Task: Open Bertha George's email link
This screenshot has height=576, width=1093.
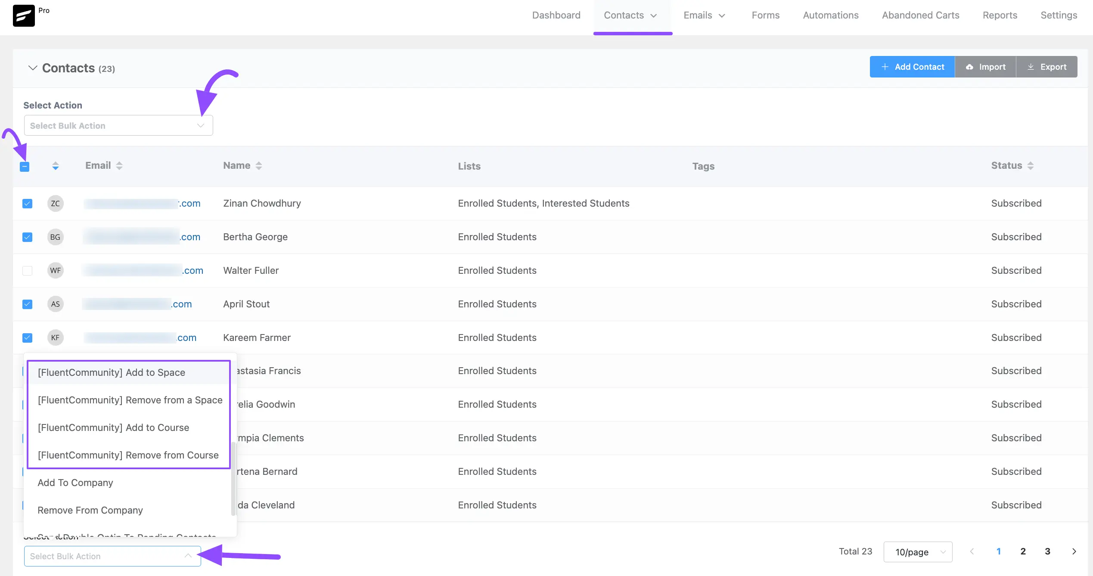Action: pyautogui.click(x=142, y=237)
